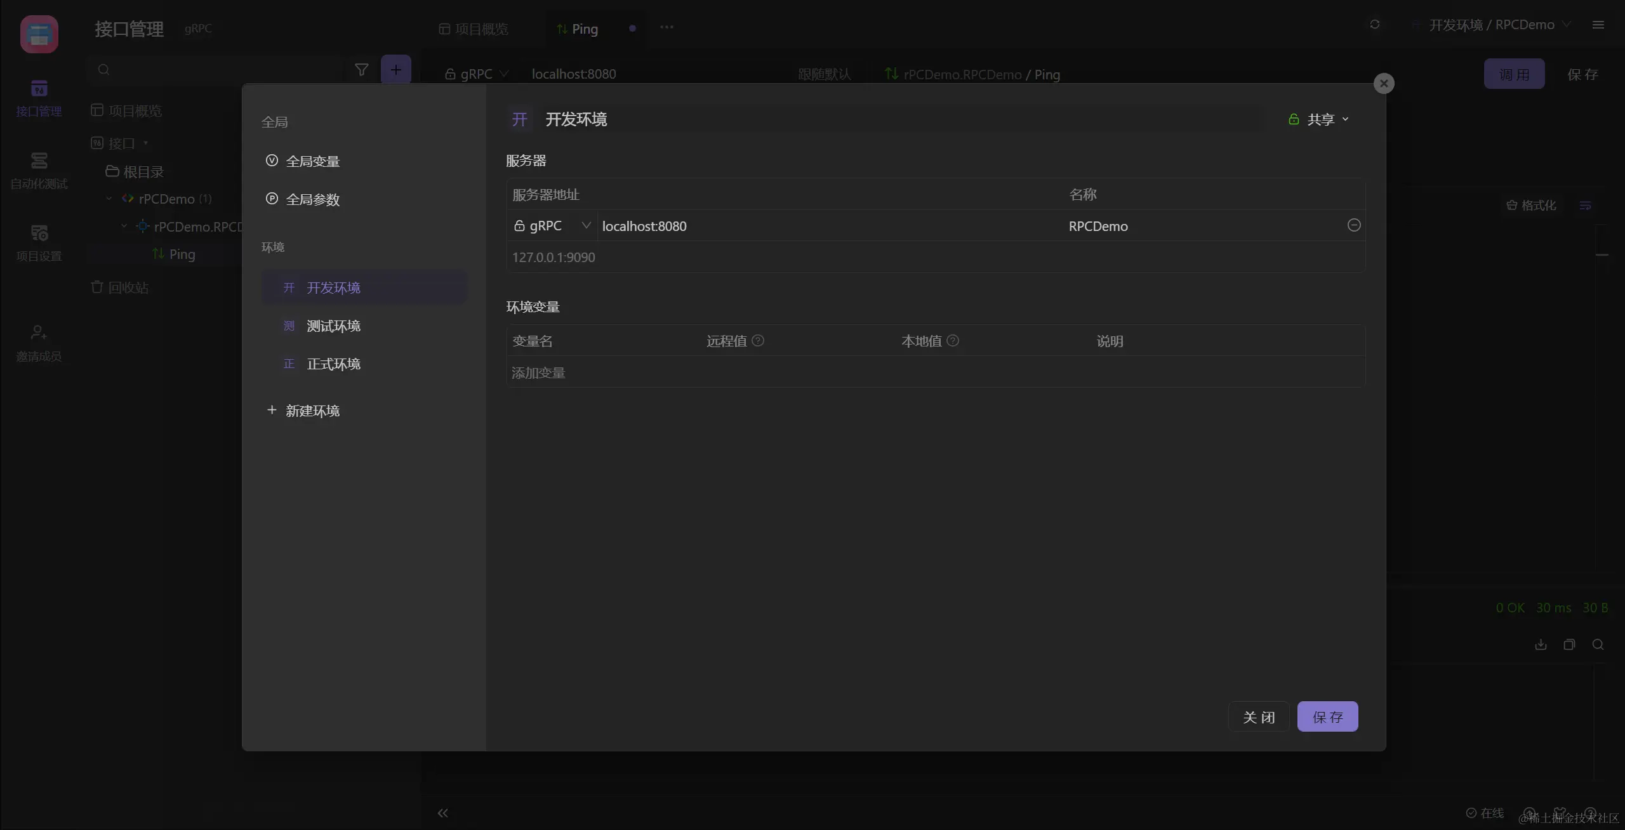Open global parameters section
1625x830 pixels.
[x=312, y=199]
